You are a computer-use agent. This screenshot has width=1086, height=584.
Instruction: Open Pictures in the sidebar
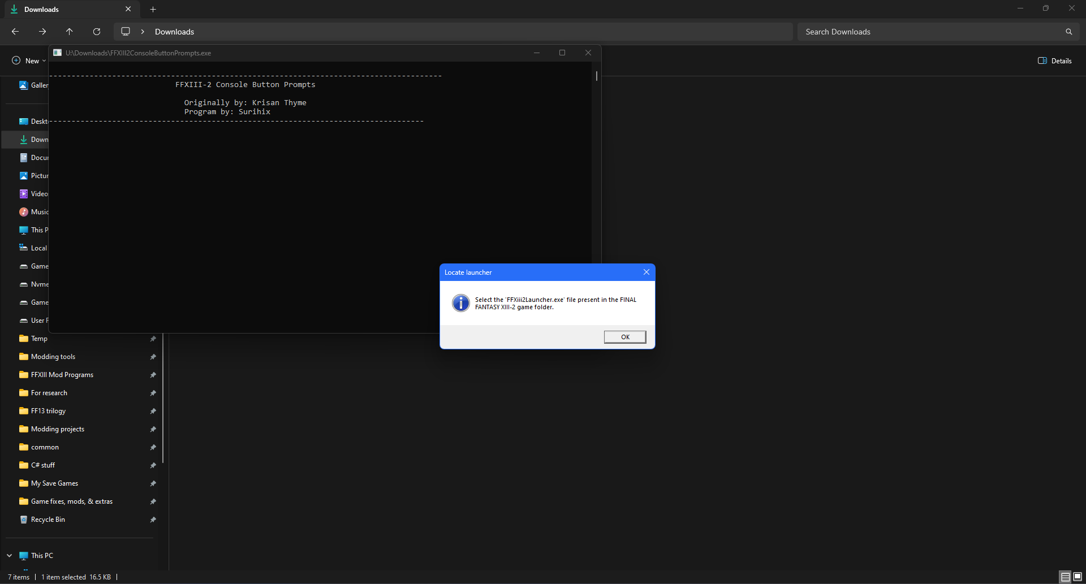(x=33, y=176)
